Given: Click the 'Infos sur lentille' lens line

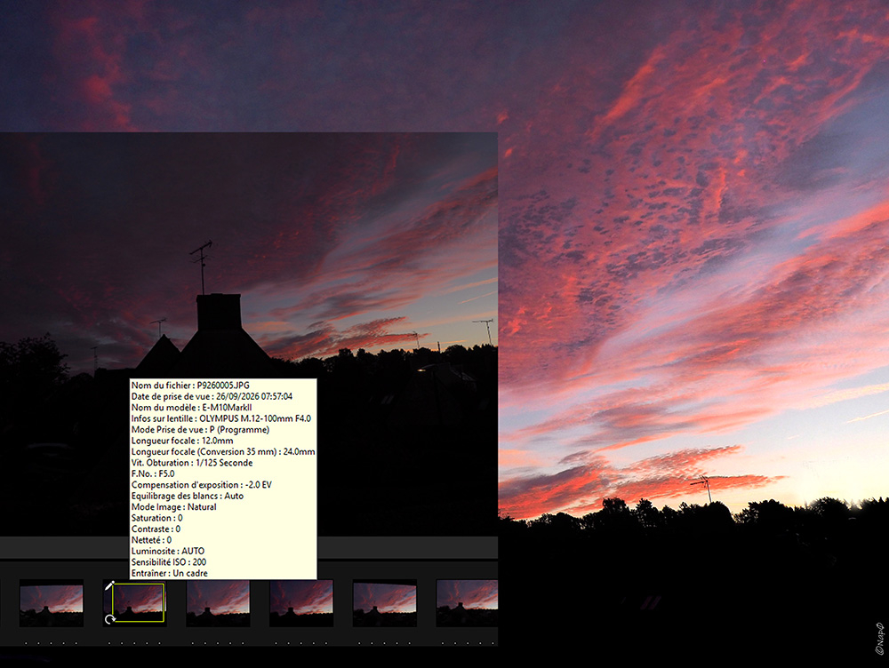Looking at the screenshot, I should [221, 418].
